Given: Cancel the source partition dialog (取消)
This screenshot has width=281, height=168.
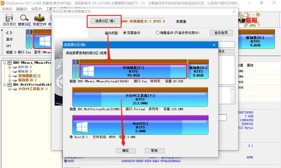Looking at the screenshot, I should (x=155, y=151).
